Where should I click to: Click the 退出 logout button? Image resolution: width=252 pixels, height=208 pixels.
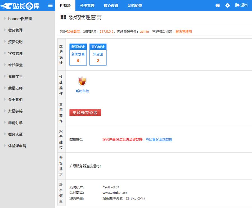coord(241,5)
